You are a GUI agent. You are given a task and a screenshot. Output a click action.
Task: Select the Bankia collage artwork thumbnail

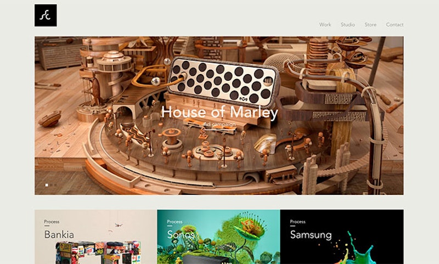pos(98,252)
